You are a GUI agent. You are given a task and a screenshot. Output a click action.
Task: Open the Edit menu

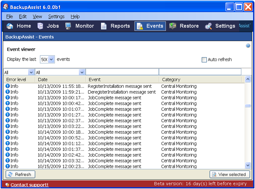point(23,17)
